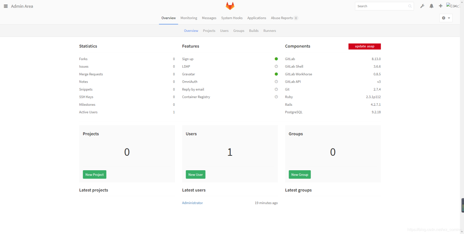Click the New Group button
Viewport: 464px width, 234px height.
coord(300,175)
